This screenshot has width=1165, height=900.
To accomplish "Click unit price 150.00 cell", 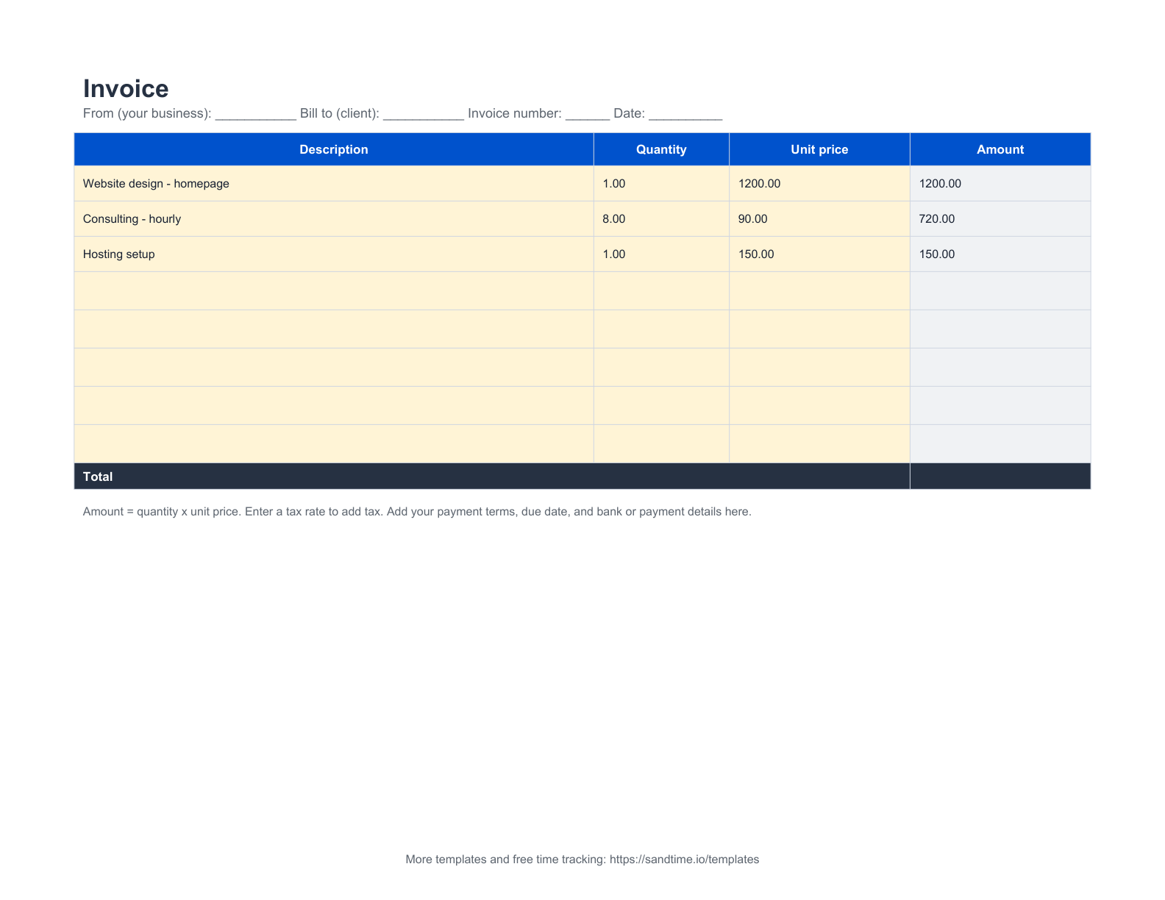I will [x=819, y=254].
